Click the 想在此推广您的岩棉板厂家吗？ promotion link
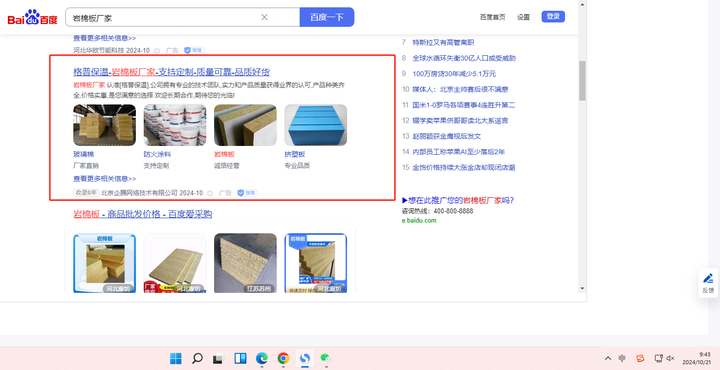The width and height of the screenshot is (720, 370). point(458,200)
